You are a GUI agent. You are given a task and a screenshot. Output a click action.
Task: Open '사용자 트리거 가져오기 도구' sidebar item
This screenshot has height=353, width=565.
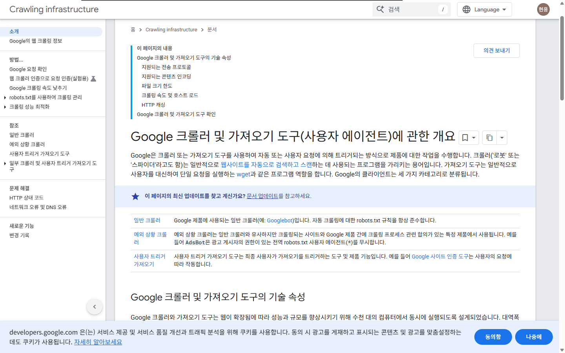[39, 154]
